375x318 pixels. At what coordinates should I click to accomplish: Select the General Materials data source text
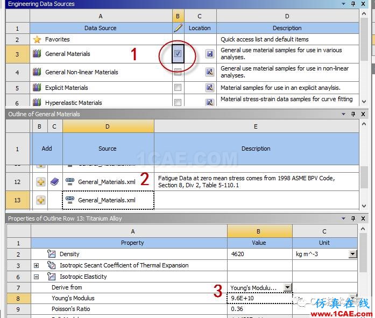(x=68, y=54)
